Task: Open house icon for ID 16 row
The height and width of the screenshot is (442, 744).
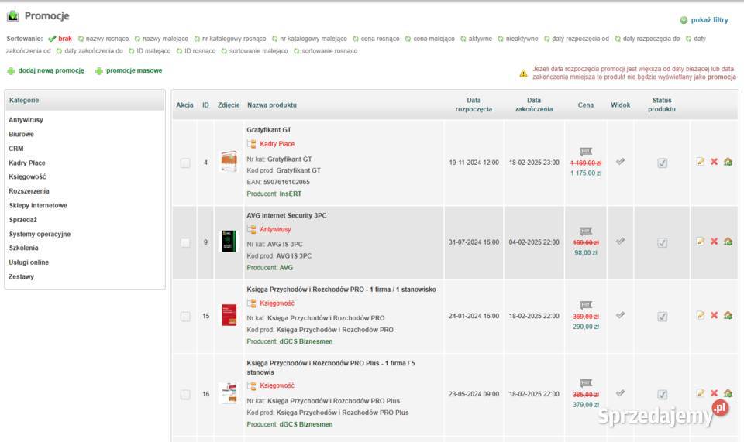Action: pyautogui.click(x=728, y=393)
